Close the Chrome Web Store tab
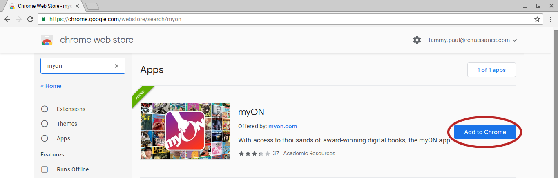 tap(77, 6)
